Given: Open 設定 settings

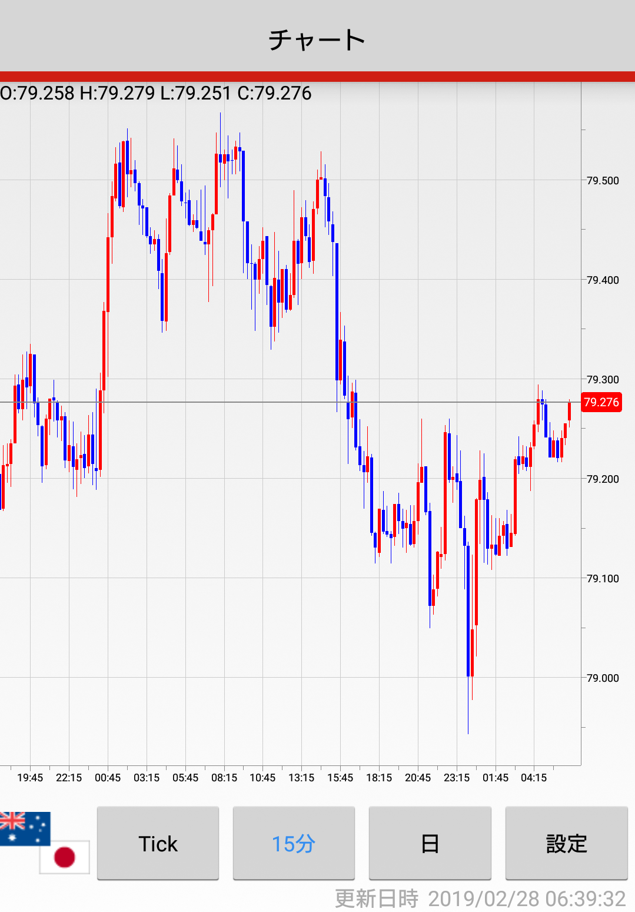Looking at the screenshot, I should click(566, 843).
